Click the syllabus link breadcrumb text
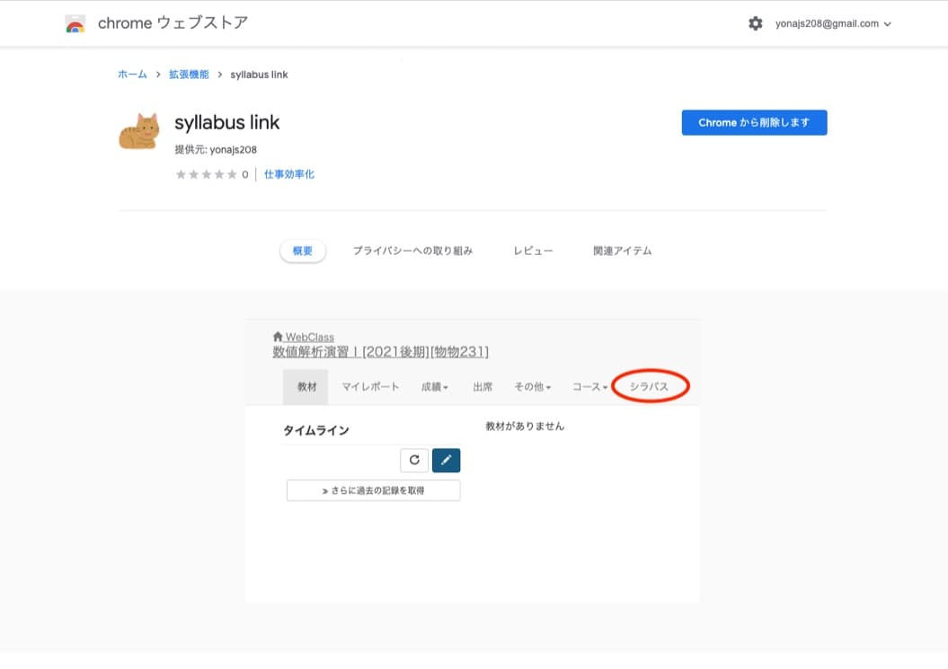The height and width of the screenshot is (669, 948). coord(259,75)
